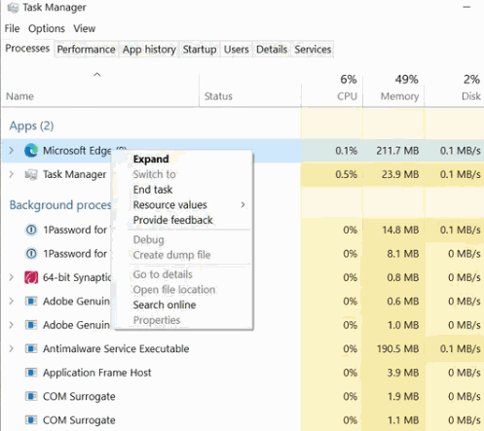The width and height of the screenshot is (484, 431).
Task: Switch to the App history tab
Action: pyautogui.click(x=149, y=50)
